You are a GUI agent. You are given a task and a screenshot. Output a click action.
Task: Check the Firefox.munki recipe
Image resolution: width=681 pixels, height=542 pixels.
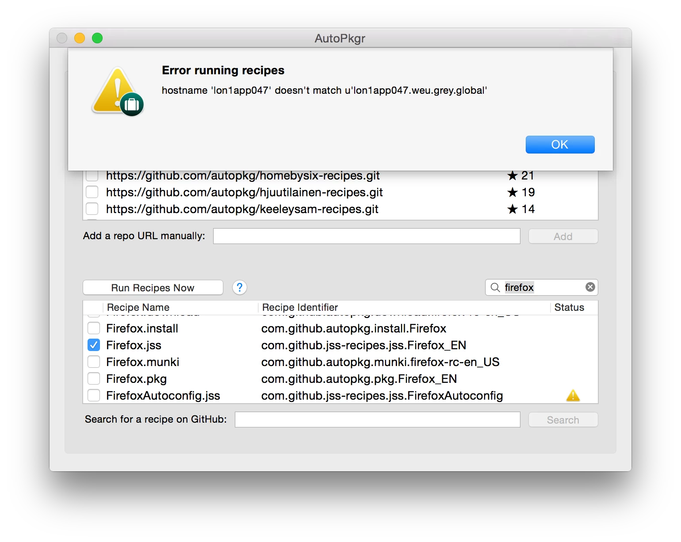(94, 362)
